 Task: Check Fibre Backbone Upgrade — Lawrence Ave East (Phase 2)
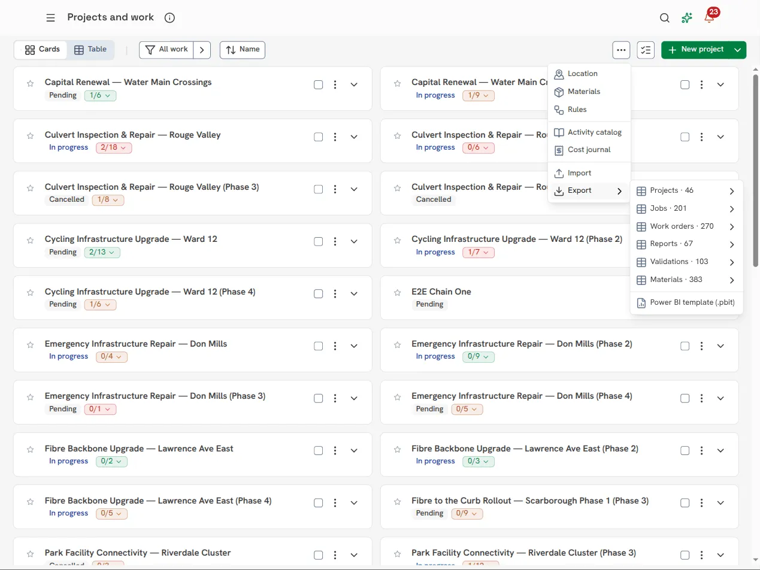(685, 451)
